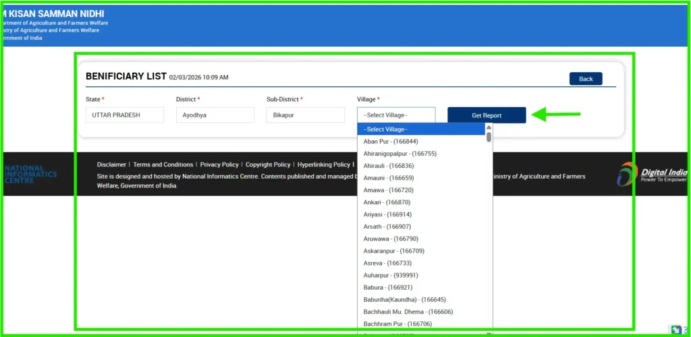This screenshot has width=691, height=337.
Task: Open the Disclaimer footer link
Action: click(x=111, y=164)
